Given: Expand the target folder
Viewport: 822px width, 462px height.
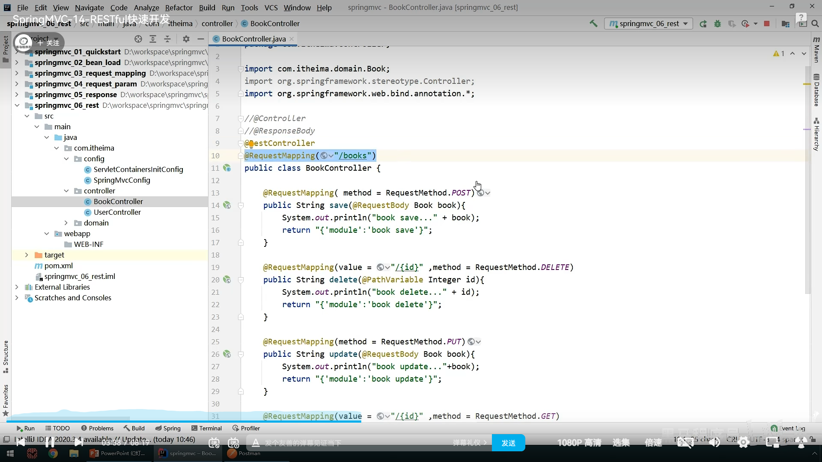Looking at the screenshot, I should click(x=27, y=255).
